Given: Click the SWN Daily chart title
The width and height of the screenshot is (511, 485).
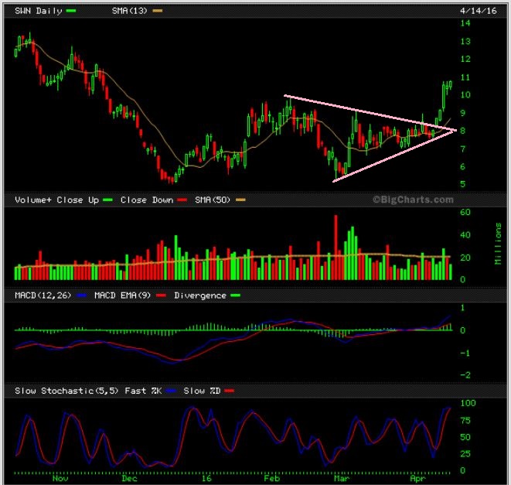Looking at the screenshot, I should [39, 11].
